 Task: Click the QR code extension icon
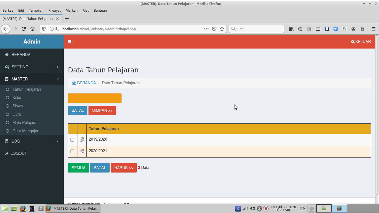[345, 29]
